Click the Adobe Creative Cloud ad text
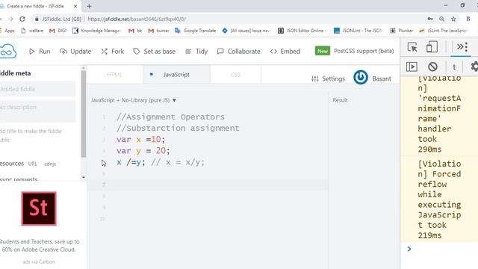This screenshot has height=269, width=478. [39, 246]
